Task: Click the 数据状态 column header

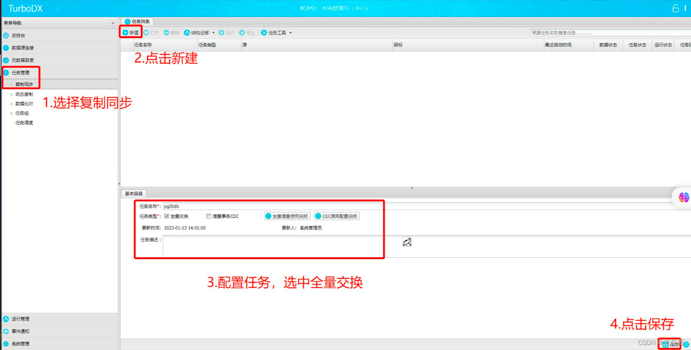Action: click(608, 45)
